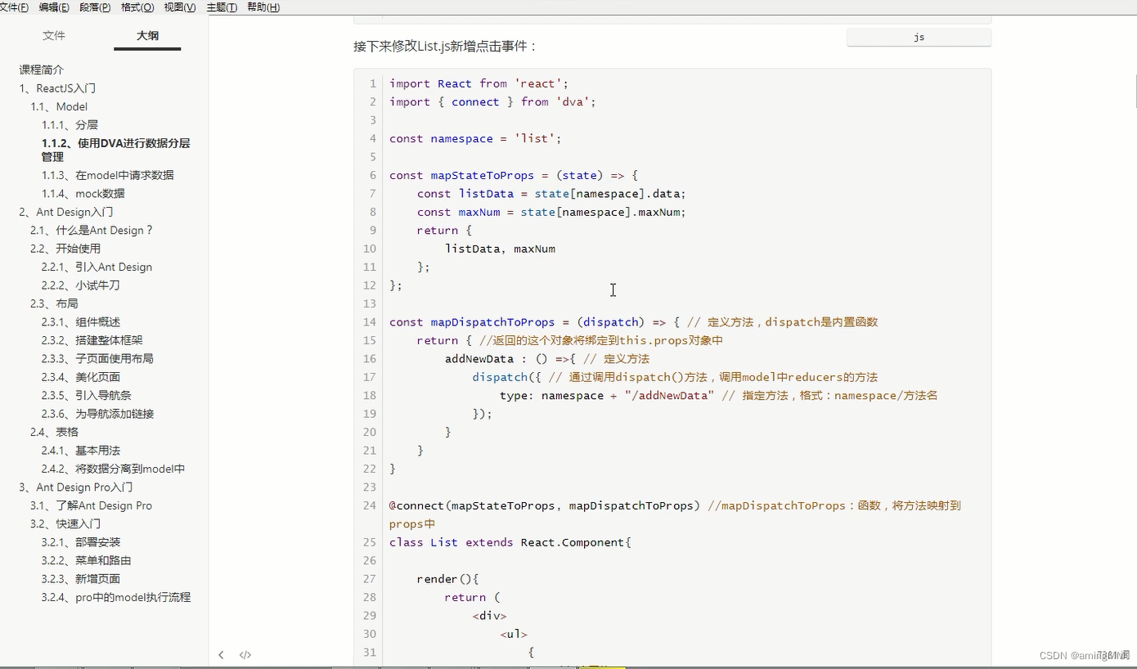
Task: Place cursor on const mapStateToProps line
Action: (513, 176)
